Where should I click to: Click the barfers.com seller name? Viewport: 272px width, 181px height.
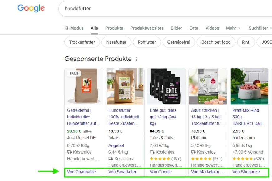[x=244, y=138]
